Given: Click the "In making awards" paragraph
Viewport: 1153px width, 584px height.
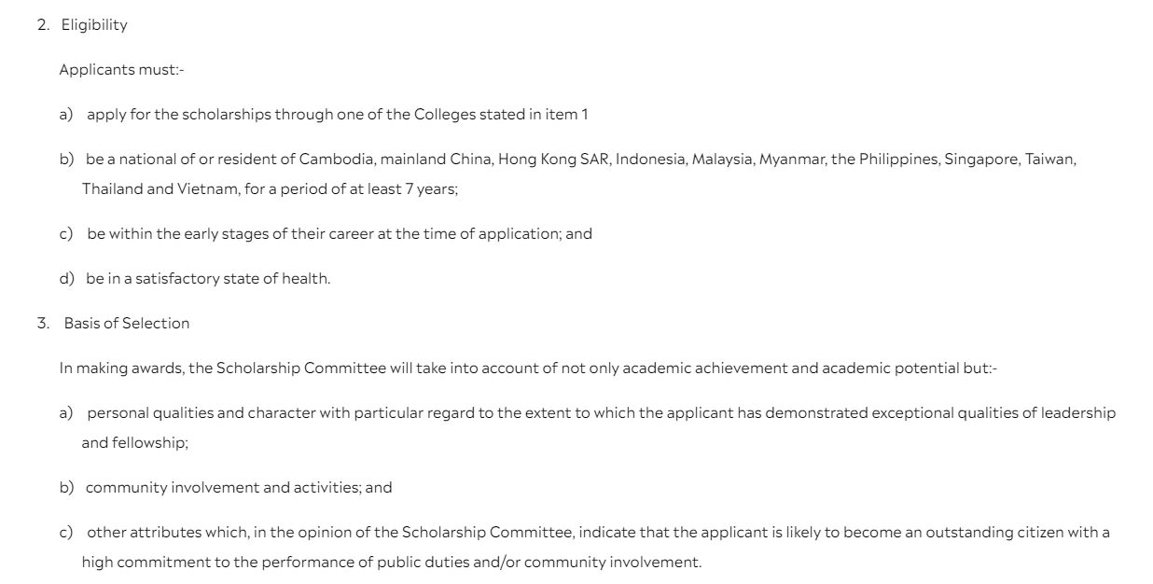Looking at the screenshot, I should click(528, 368).
